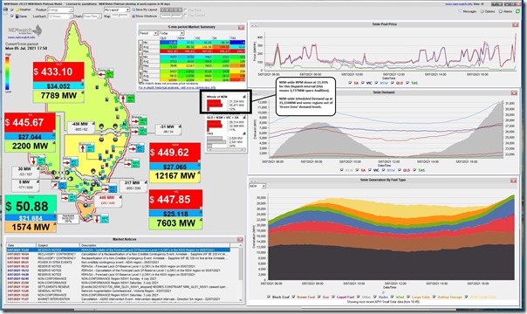Expand the NEM region dropdown in the generation chart
527x314 pixels.
click(x=257, y=186)
